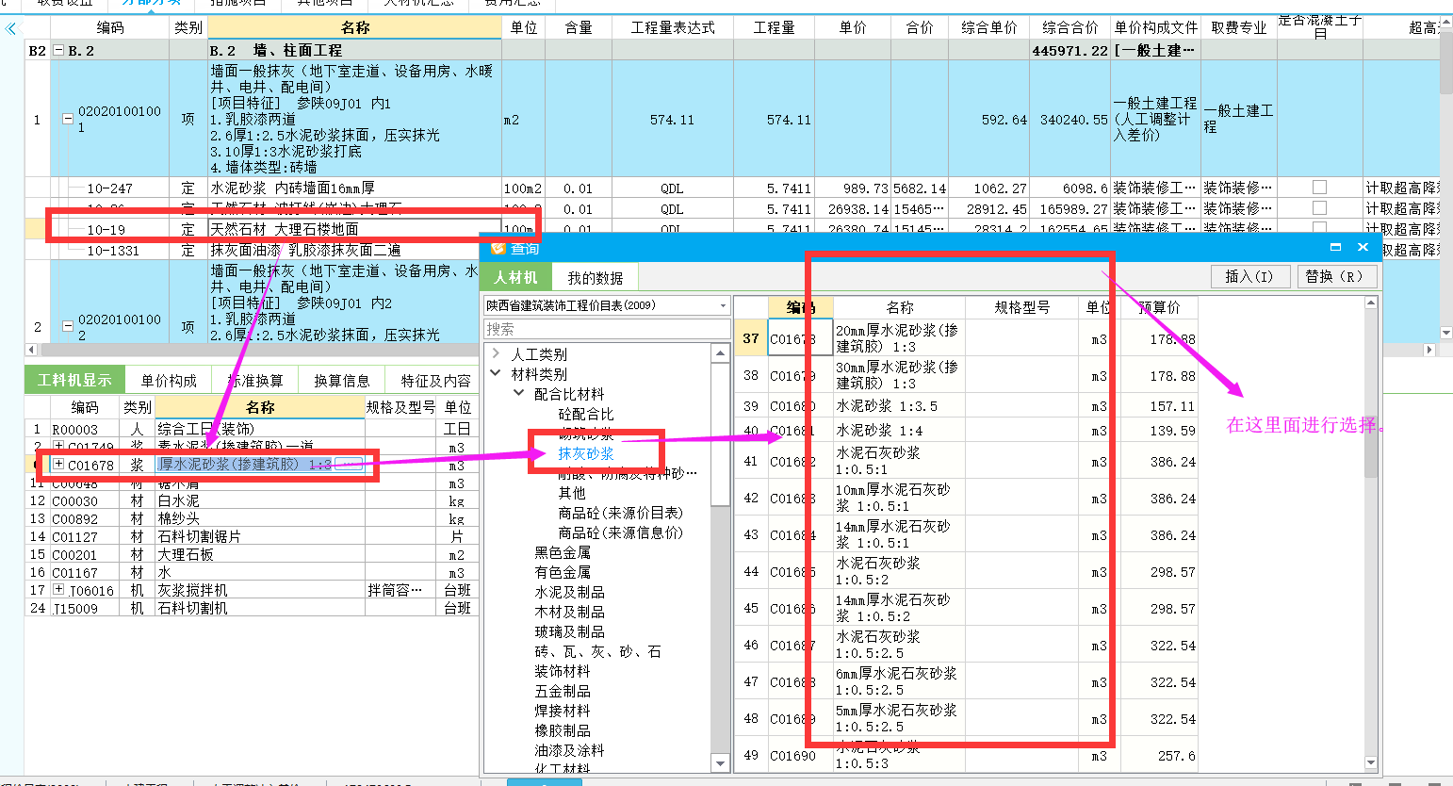Tick the concrete checkbox in row 10-247
This screenshot has height=786, width=1453.
1319,188
